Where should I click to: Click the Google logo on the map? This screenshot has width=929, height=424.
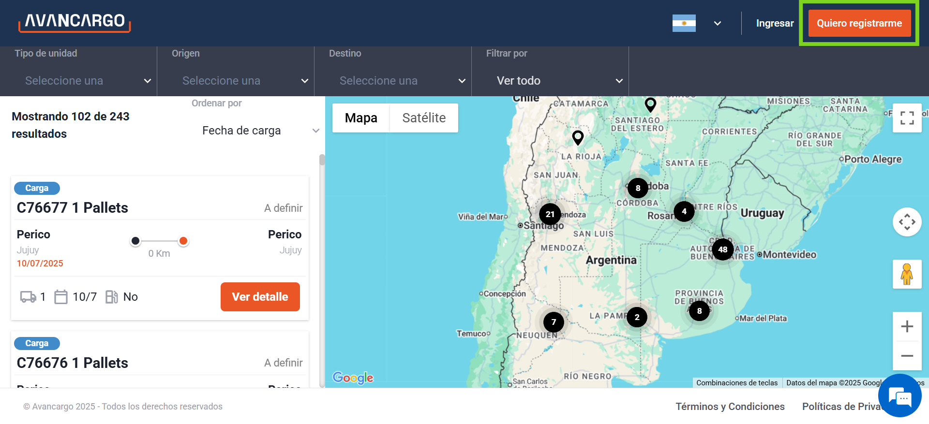click(353, 378)
